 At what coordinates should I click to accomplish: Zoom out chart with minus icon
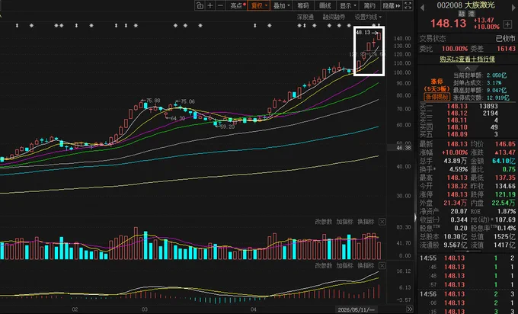pyautogui.click(x=221, y=5)
